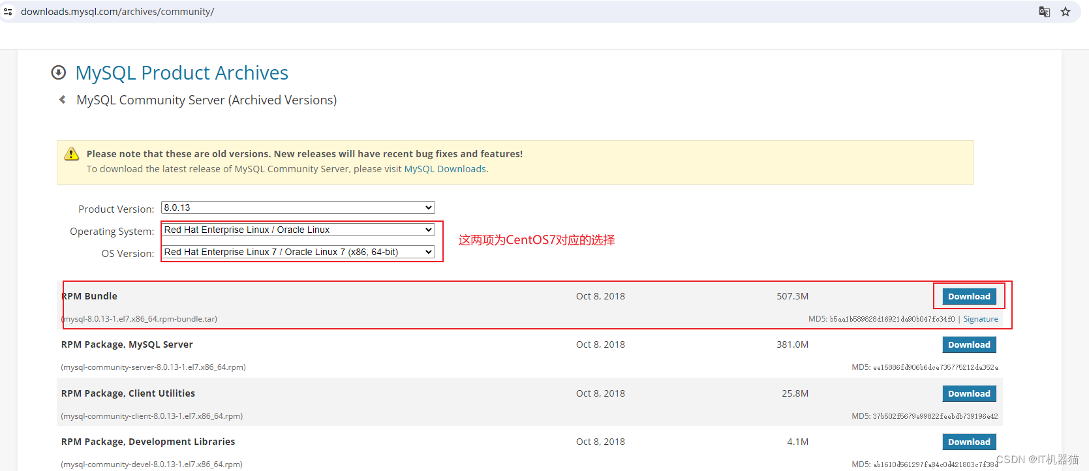This screenshot has height=471, width=1089.
Task: Click the RPM Bundle title text
Action: 89,296
